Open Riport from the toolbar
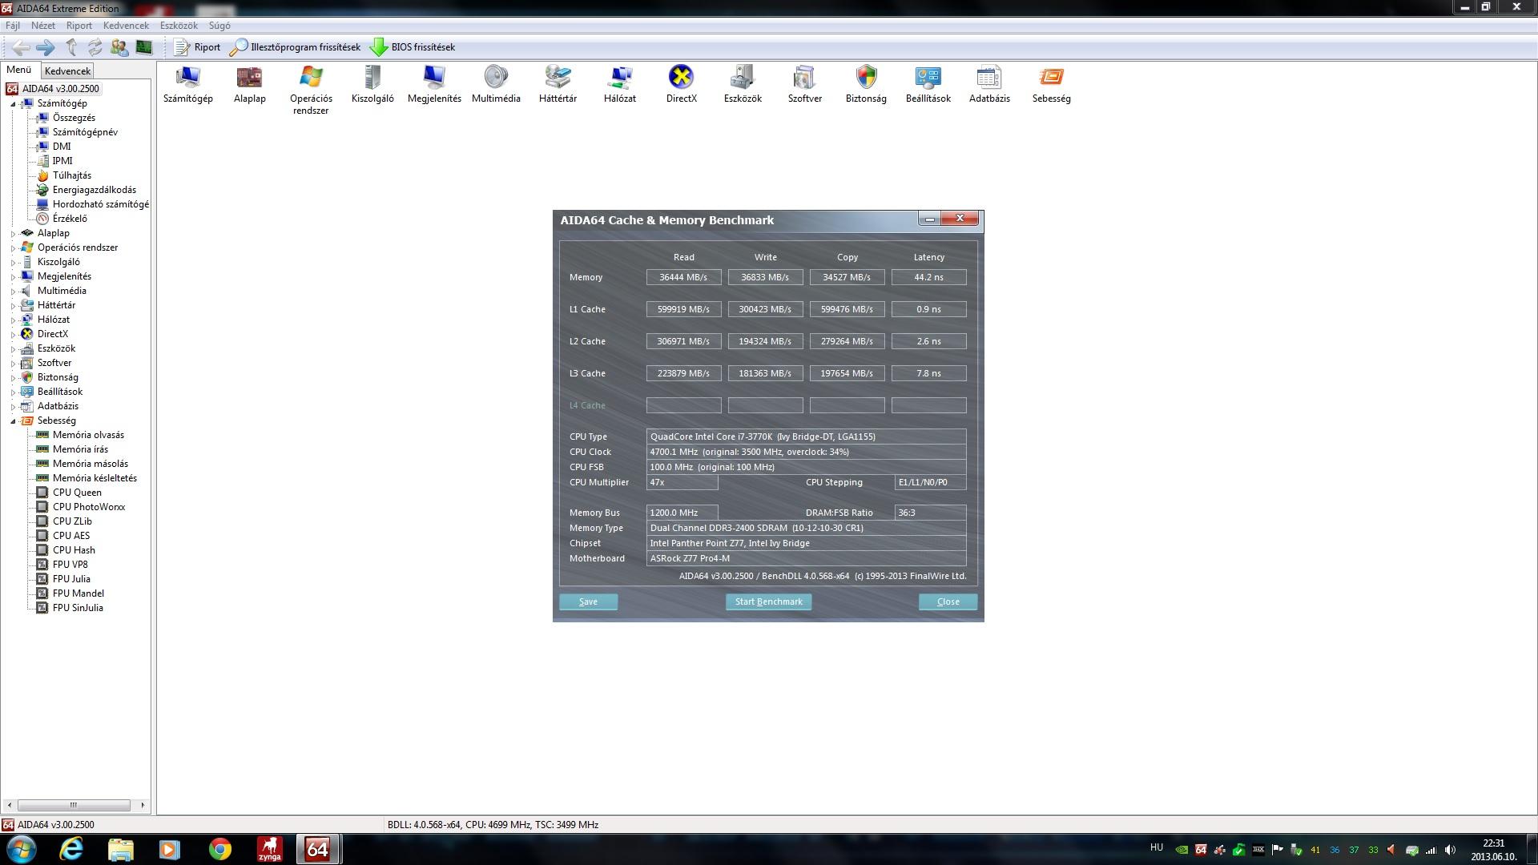This screenshot has width=1538, height=865. pyautogui.click(x=197, y=47)
